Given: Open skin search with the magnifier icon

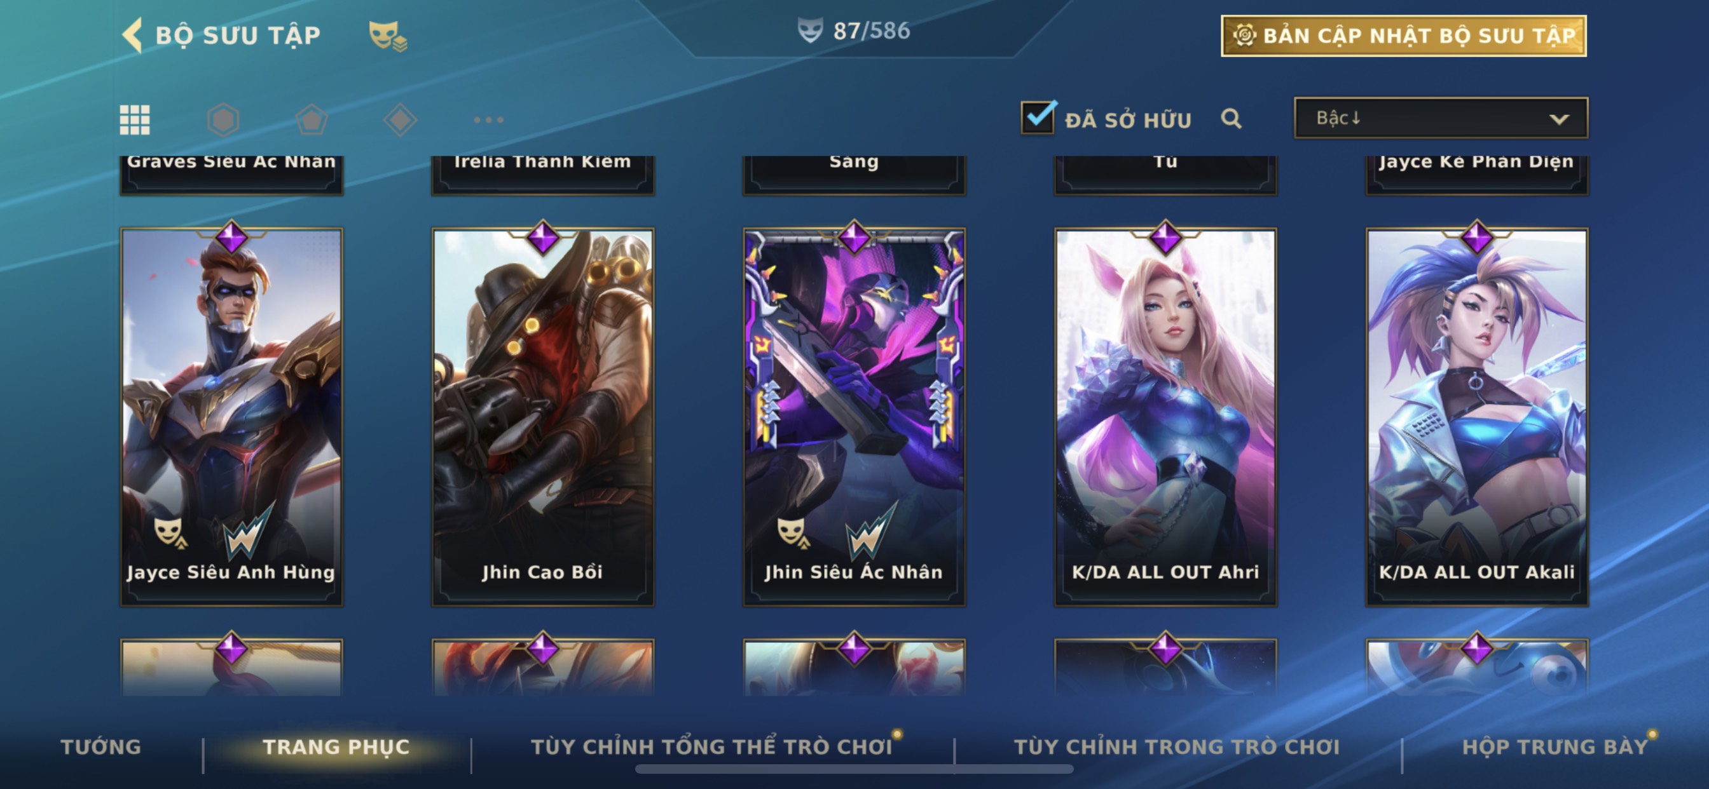Looking at the screenshot, I should 1232,119.
